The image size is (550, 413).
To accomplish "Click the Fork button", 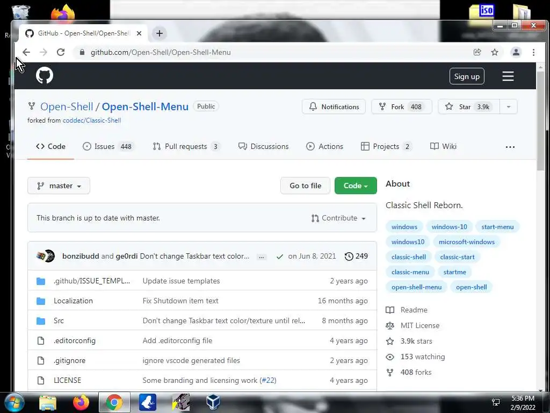I will 401,107.
